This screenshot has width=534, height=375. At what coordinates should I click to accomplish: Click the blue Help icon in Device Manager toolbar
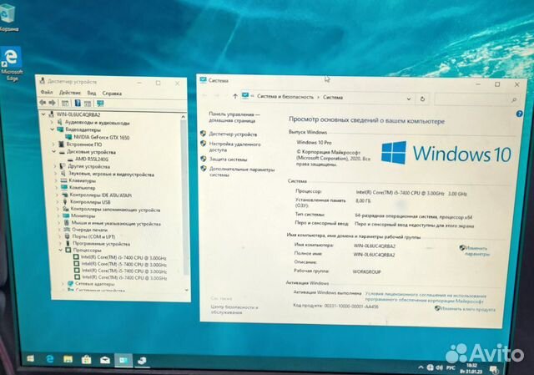click(x=78, y=103)
